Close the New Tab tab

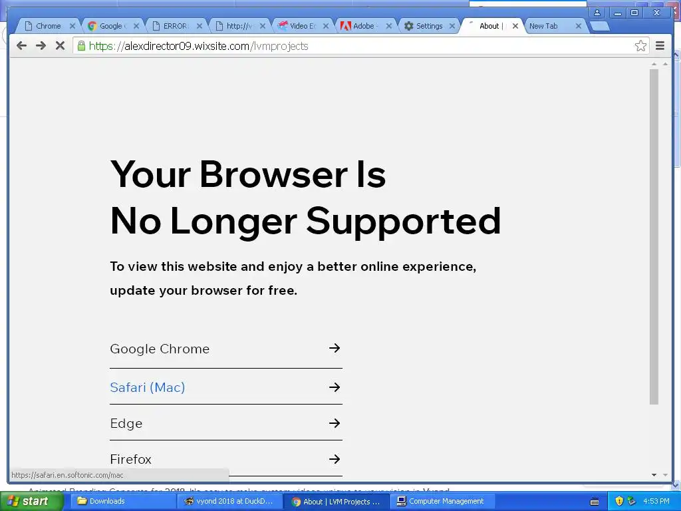click(578, 26)
